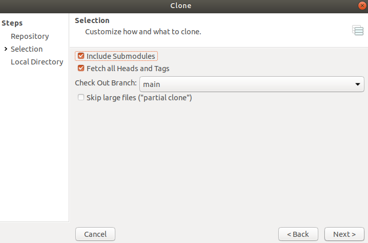Click the arrow marker beside the Selection step
Screen dimensions: 368x243
6,49
